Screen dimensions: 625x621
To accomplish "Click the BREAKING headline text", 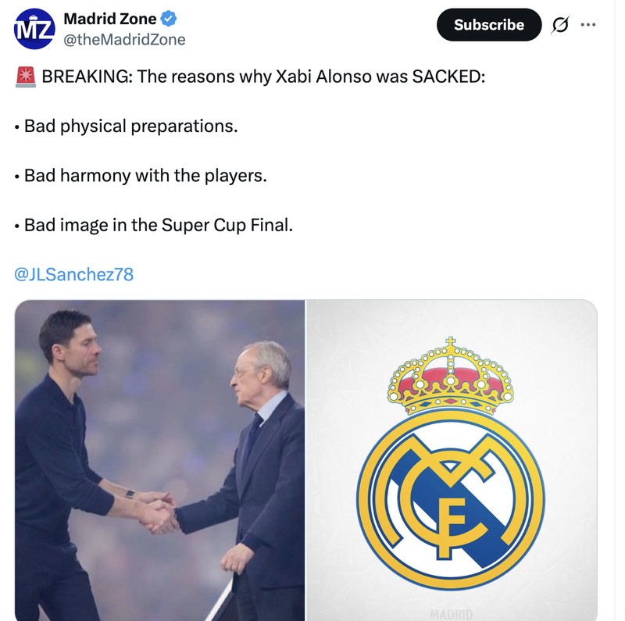I will pos(263,77).
